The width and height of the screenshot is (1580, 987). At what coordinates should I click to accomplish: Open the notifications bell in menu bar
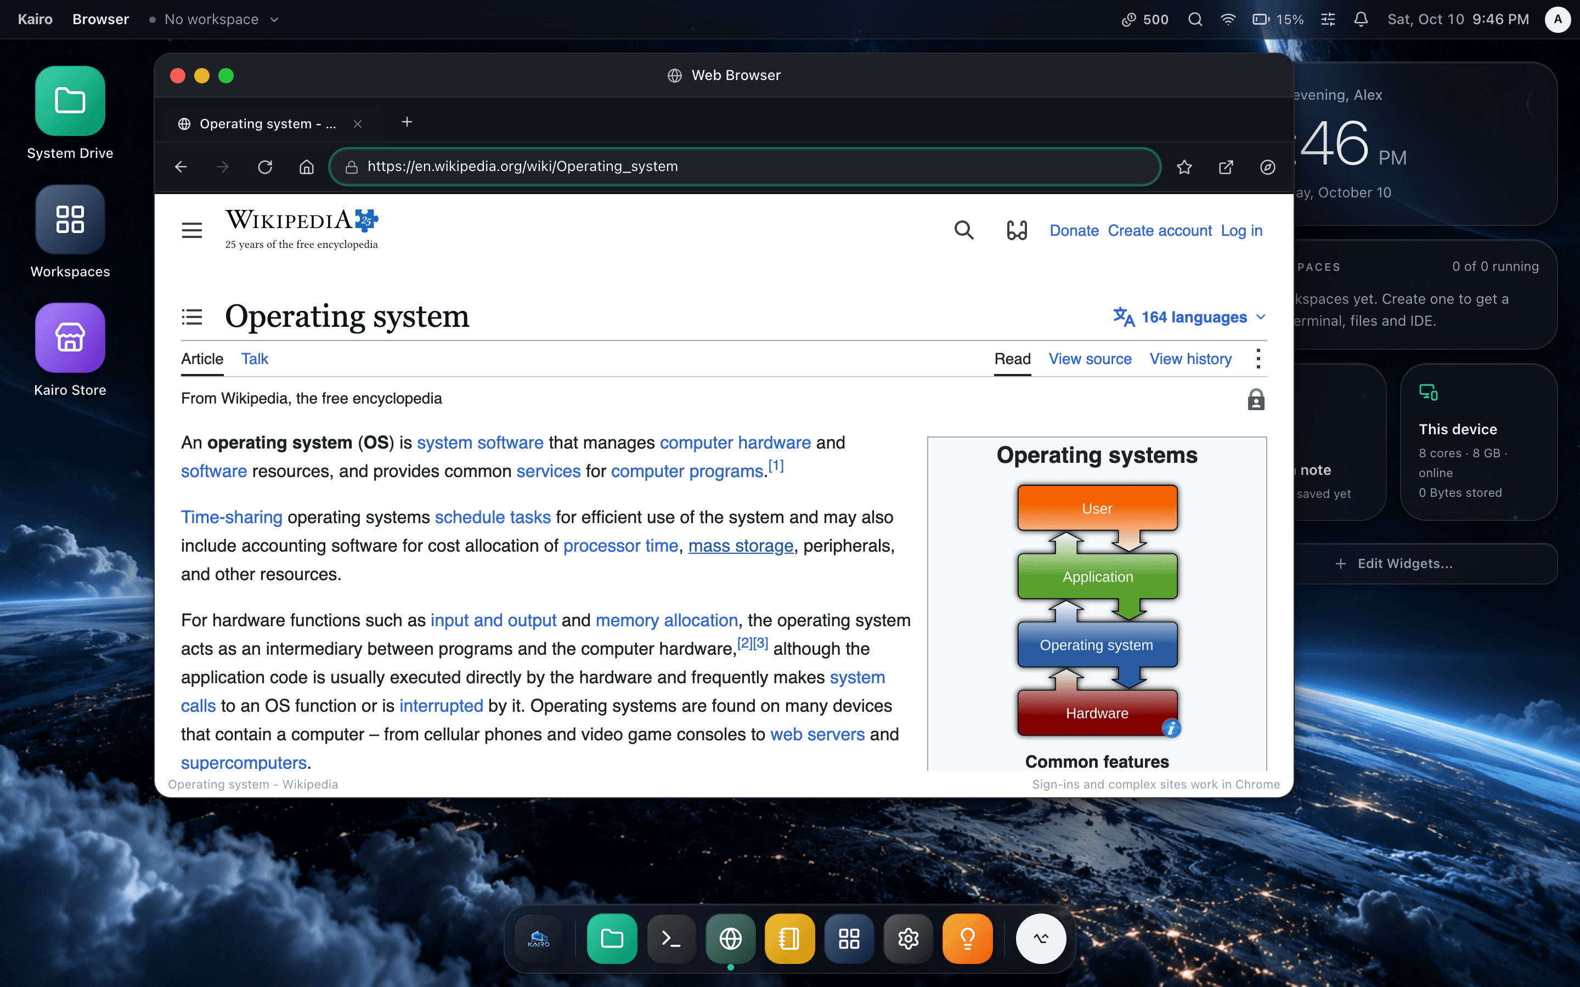point(1361,20)
